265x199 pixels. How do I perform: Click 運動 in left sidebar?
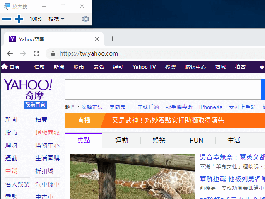(x=11, y=158)
